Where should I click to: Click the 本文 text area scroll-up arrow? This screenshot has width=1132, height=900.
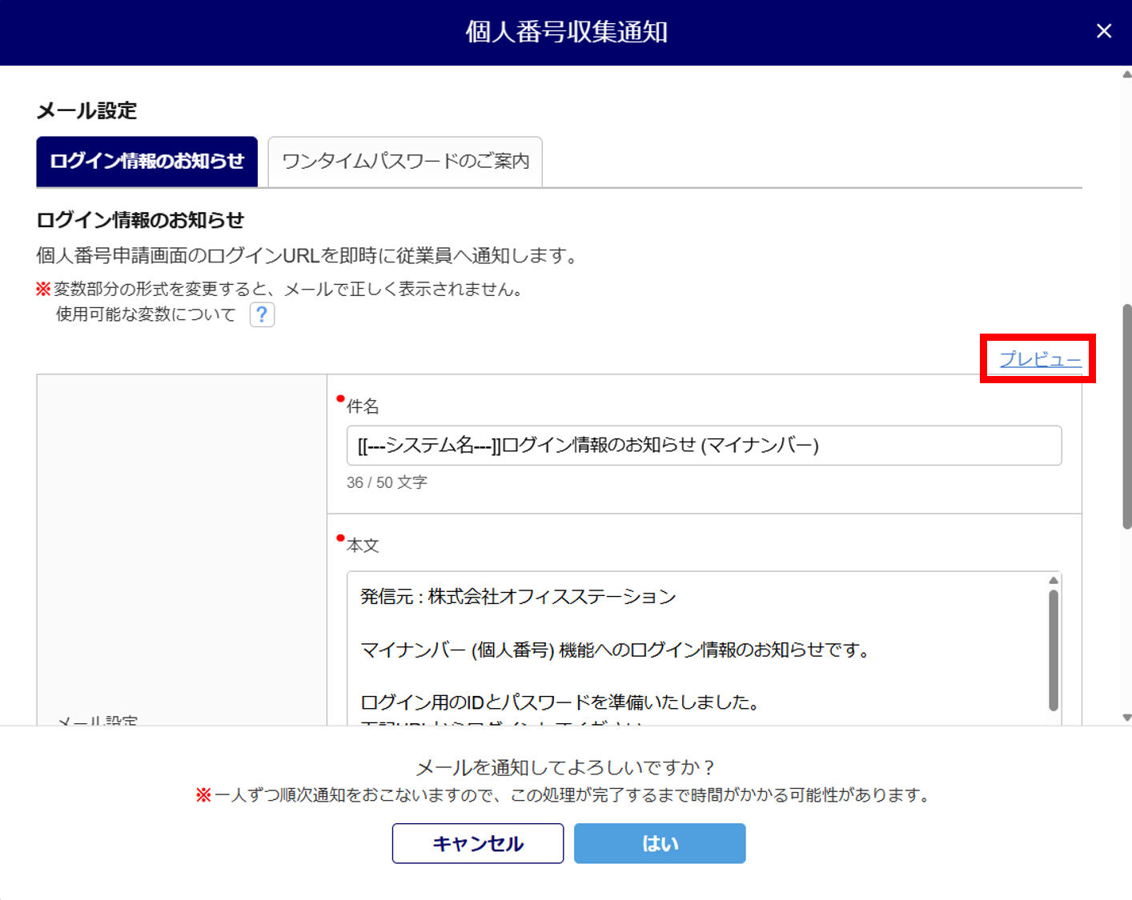1054,581
